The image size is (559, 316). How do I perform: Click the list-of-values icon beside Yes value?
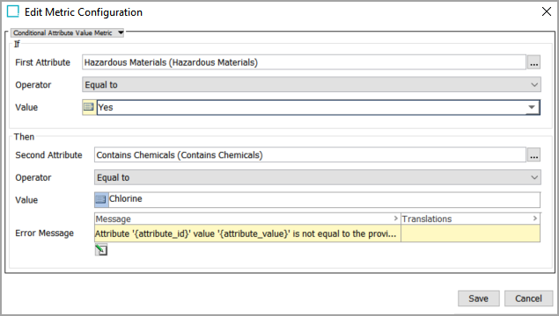pyautogui.click(x=89, y=107)
